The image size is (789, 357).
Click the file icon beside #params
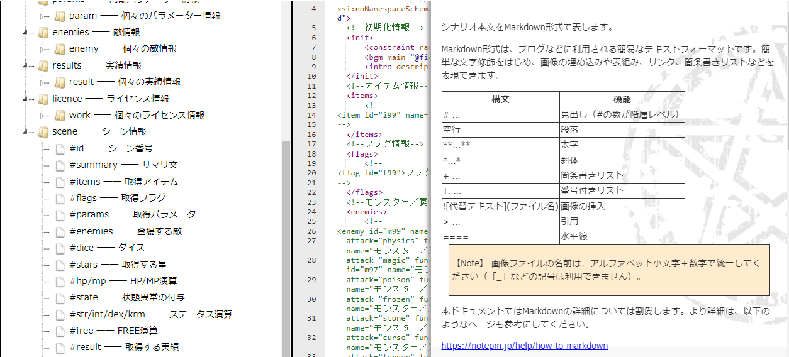[x=60, y=215]
